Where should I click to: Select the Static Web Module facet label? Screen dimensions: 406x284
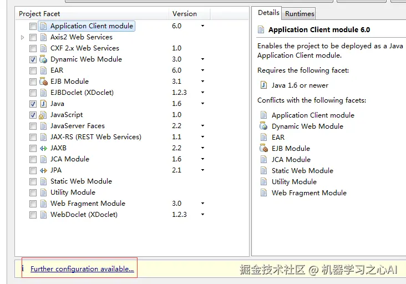tap(81, 181)
